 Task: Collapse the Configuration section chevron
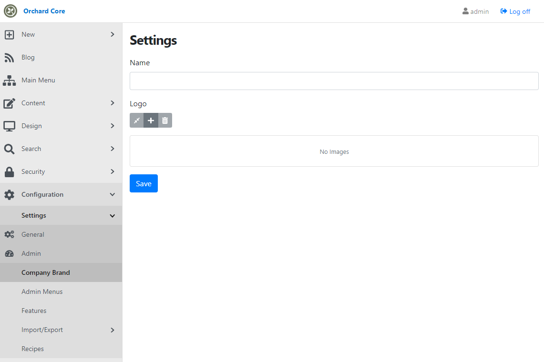(x=113, y=194)
